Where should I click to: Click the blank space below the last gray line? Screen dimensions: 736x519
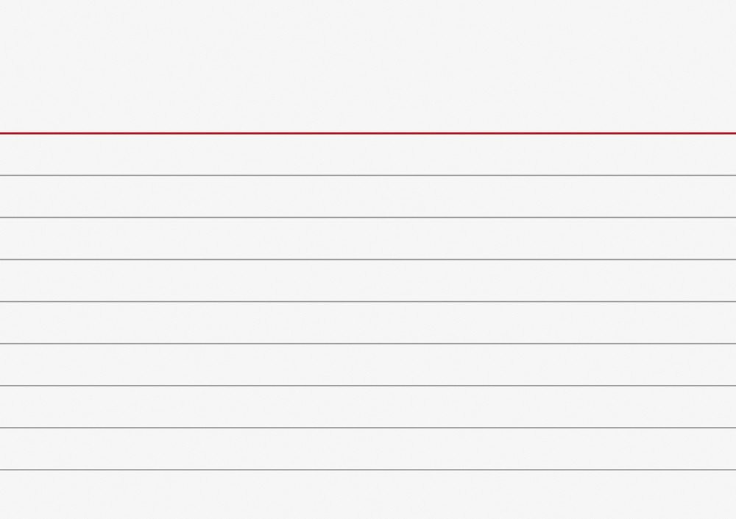(368, 495)
